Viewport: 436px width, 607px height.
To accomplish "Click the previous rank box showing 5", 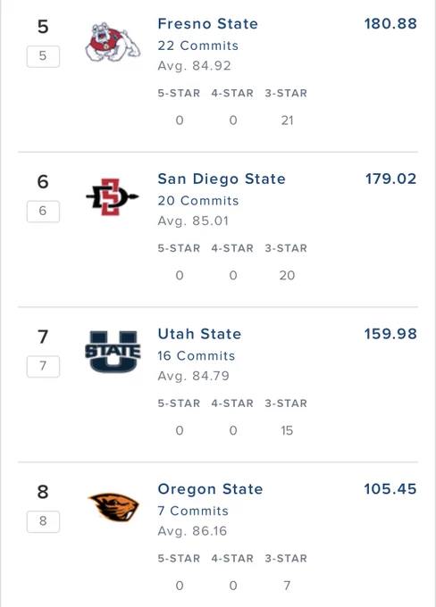I will [x=43, y=56].
